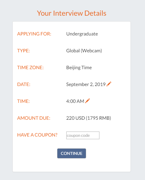Edit the interview date with pencil icon
Screen dimensions: 145x180
coord(109,84)
